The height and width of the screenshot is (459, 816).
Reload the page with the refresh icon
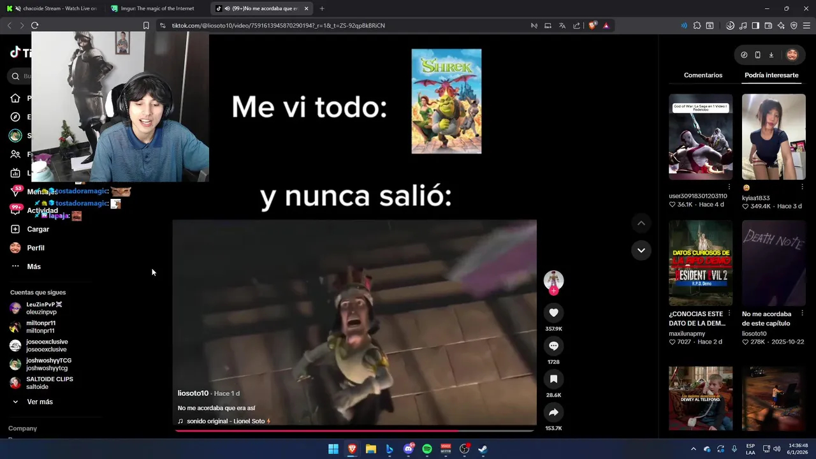[x=34, y=25]
